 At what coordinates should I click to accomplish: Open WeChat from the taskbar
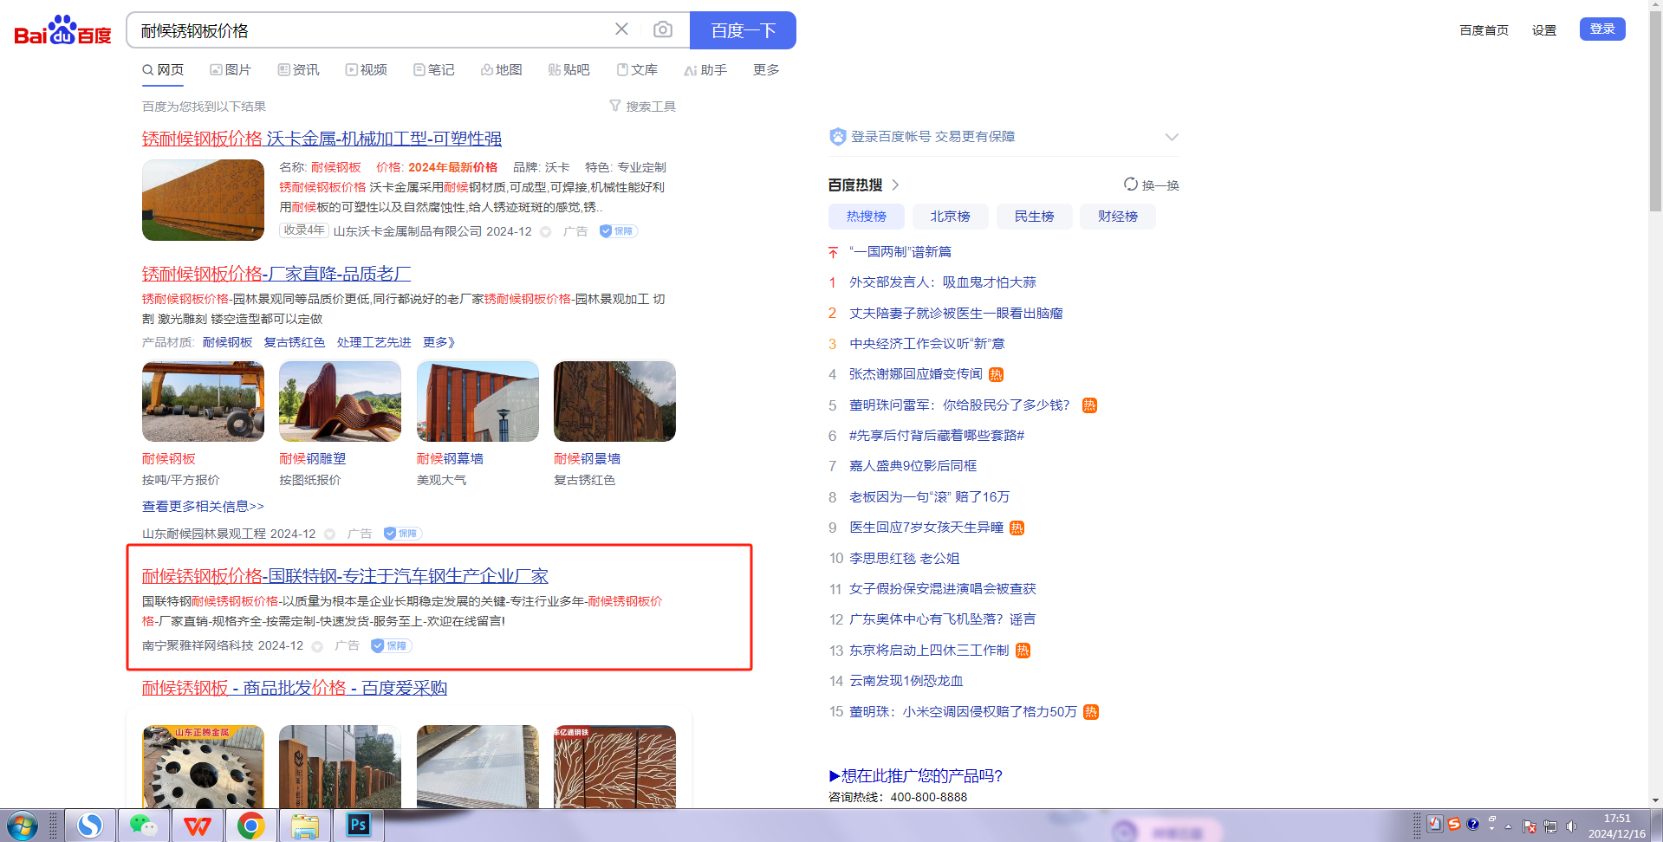(144, 826)
